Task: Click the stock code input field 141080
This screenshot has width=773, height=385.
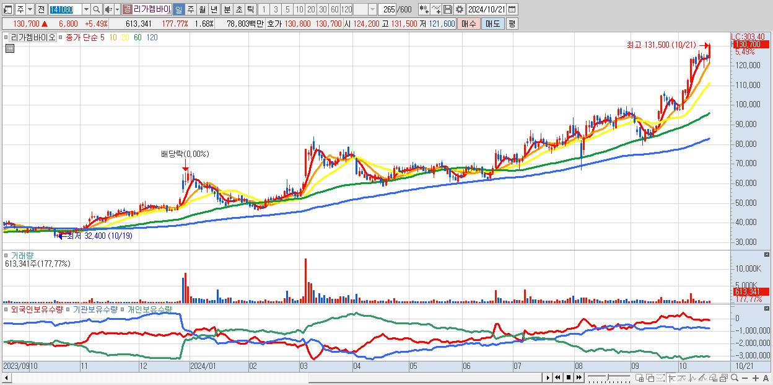Action: [x=64, y=10]
